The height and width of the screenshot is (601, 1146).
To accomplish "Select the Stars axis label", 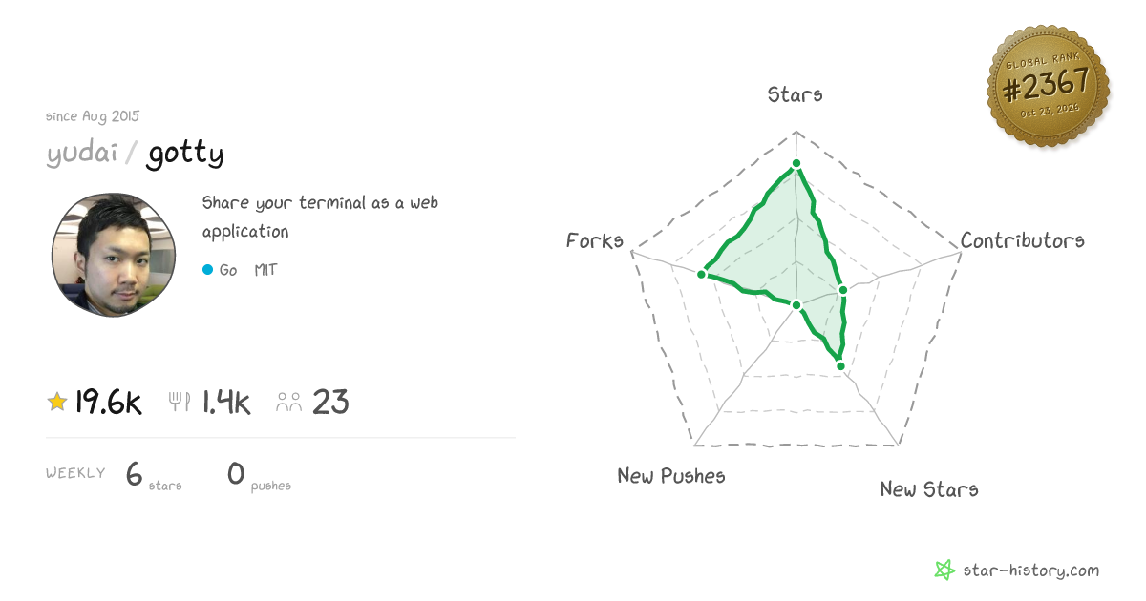I will [796, 93].
